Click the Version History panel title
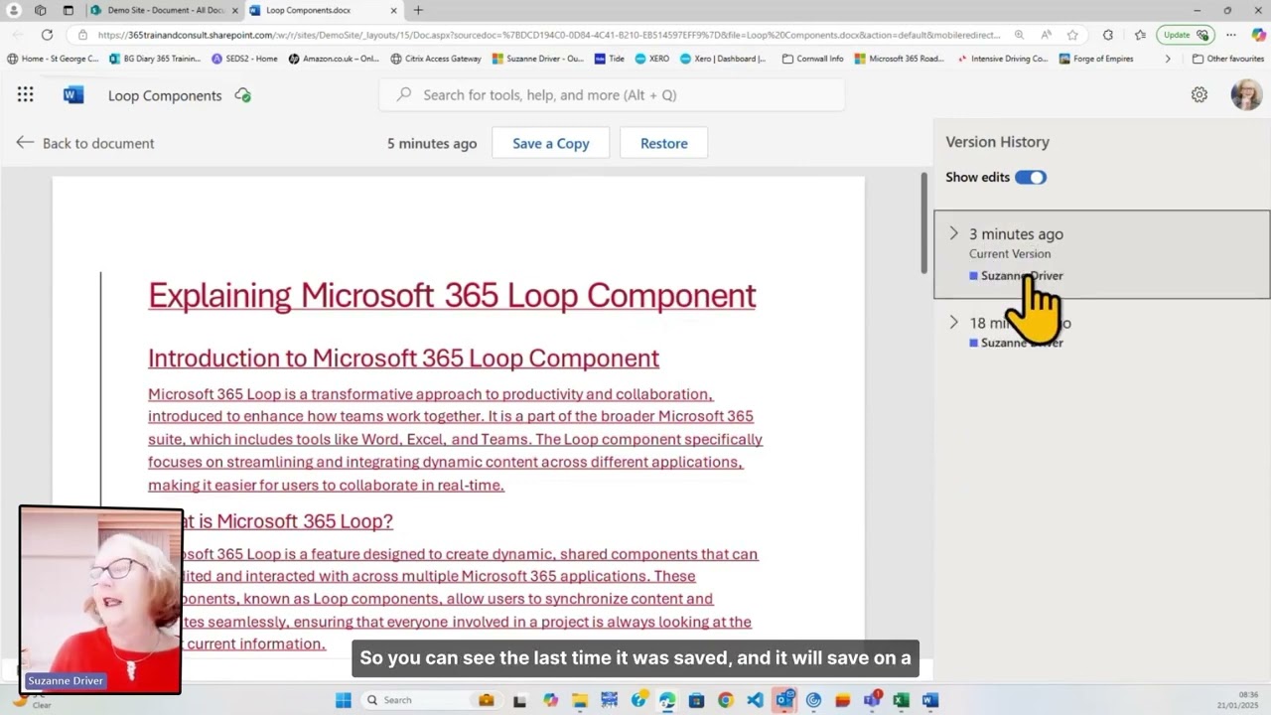Screen dimensions: 1271x715 click(x=997, y=142)
